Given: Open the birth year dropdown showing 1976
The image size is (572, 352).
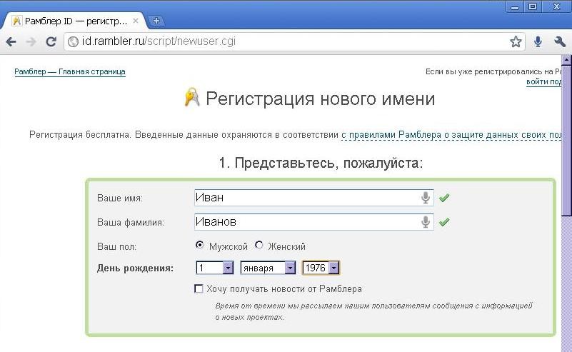Looking at the screenshot, I should coord(321,268).
